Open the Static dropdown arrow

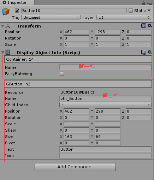[x=149, y=10]
